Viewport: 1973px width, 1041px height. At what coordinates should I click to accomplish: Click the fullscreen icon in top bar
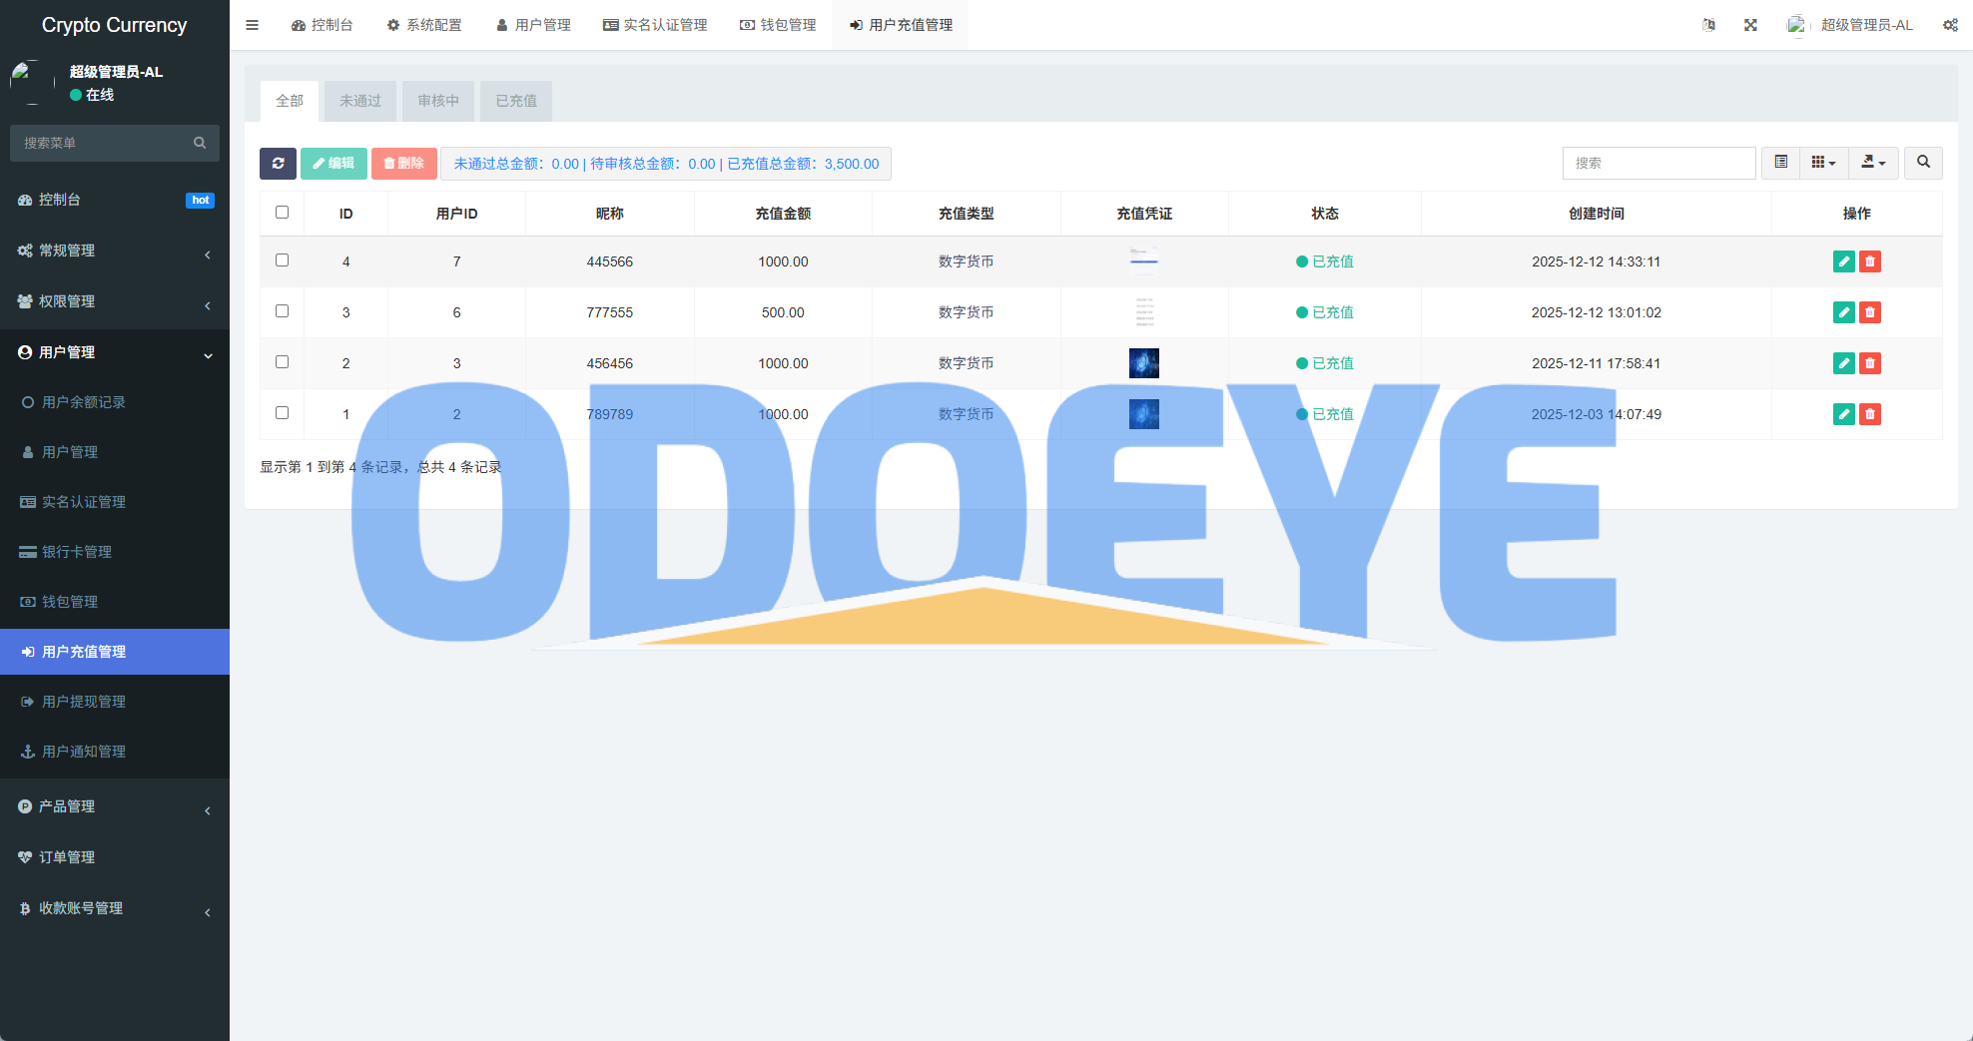1750,25
